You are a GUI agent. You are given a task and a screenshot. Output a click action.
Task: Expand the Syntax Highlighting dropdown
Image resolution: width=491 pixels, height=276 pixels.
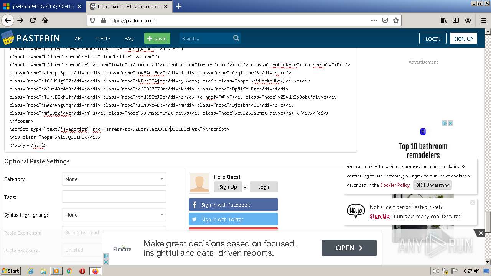114,215
